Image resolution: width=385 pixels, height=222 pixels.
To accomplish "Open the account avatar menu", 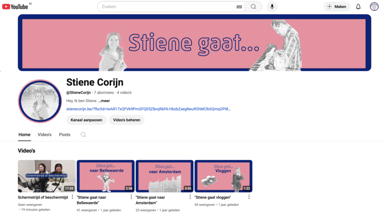I will (374, 7).
